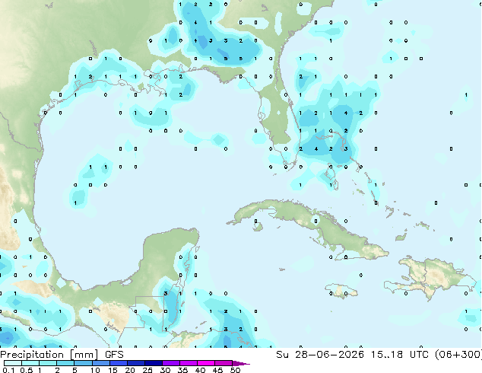The height and width of the screenshot is (373, 482).
Task: Click the 35–40 mm legend color swatch
Action: coord(189,363)
